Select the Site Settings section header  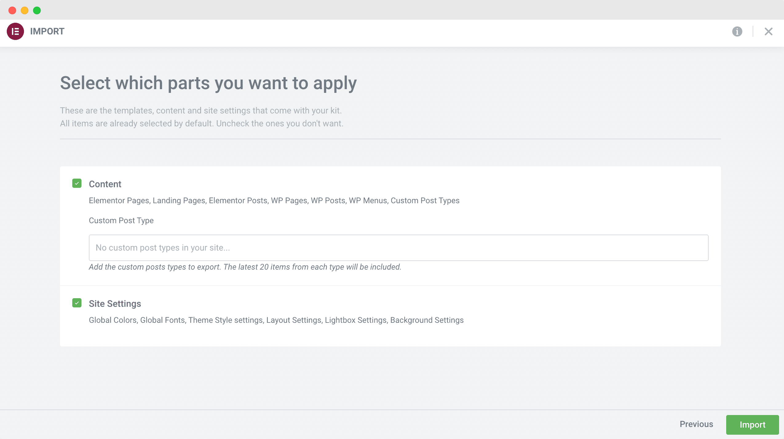pyautogui.click(x=115, y=303)
